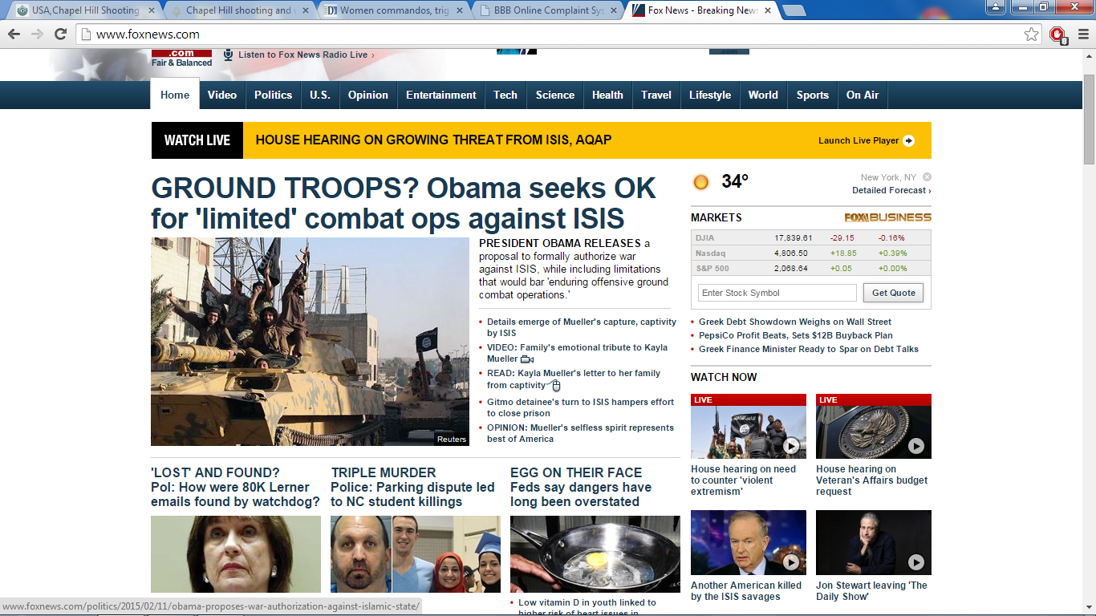
Task: Open a new tab with the new-tab button
Action: pos(794,10)
